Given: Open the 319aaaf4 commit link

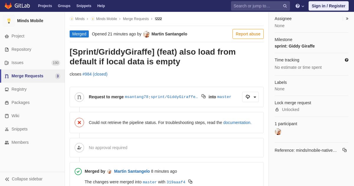Looking at the screenshot, I should tap(176, 182).
